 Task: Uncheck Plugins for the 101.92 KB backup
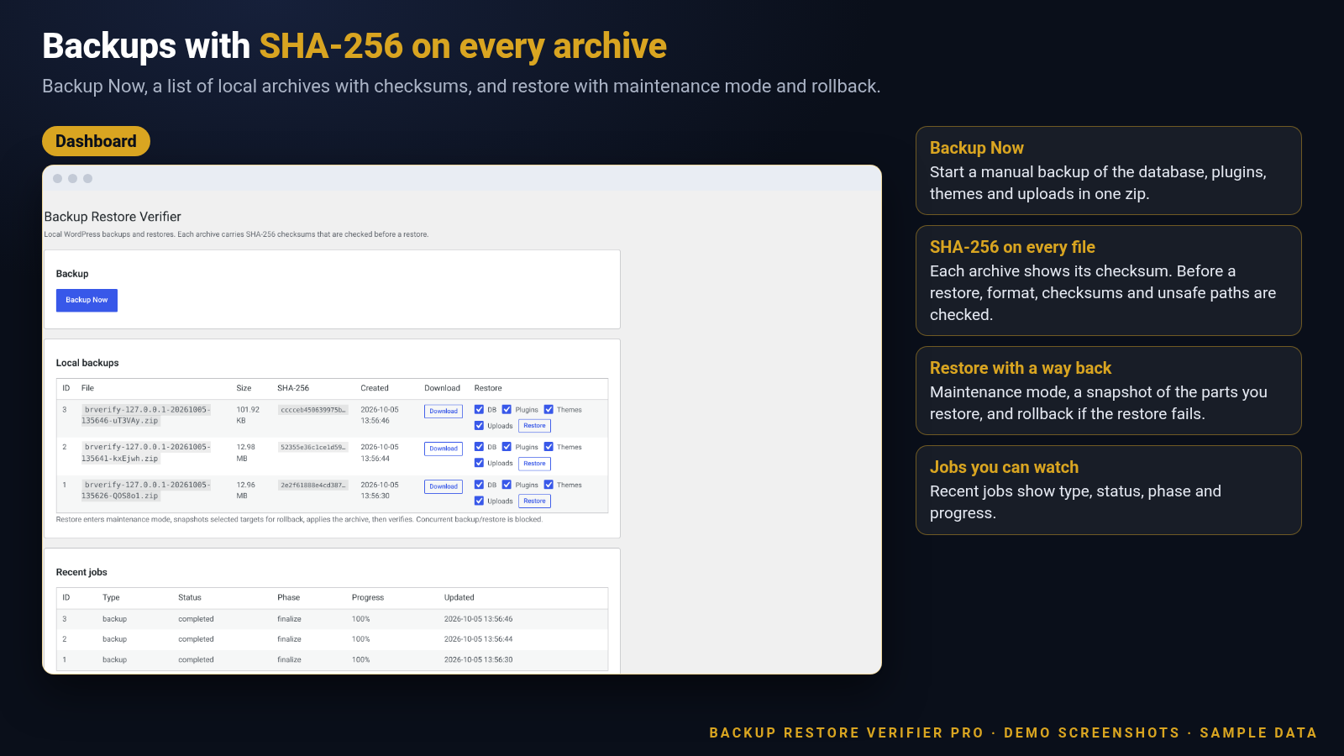tap(507, 409)
